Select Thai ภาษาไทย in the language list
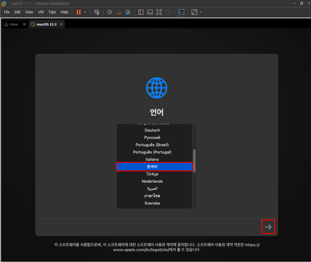This screenshot has height=262, width=311. pos(154,196)
